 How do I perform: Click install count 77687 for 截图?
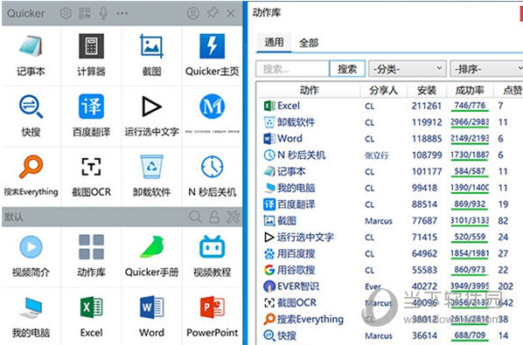pos(424,221)
